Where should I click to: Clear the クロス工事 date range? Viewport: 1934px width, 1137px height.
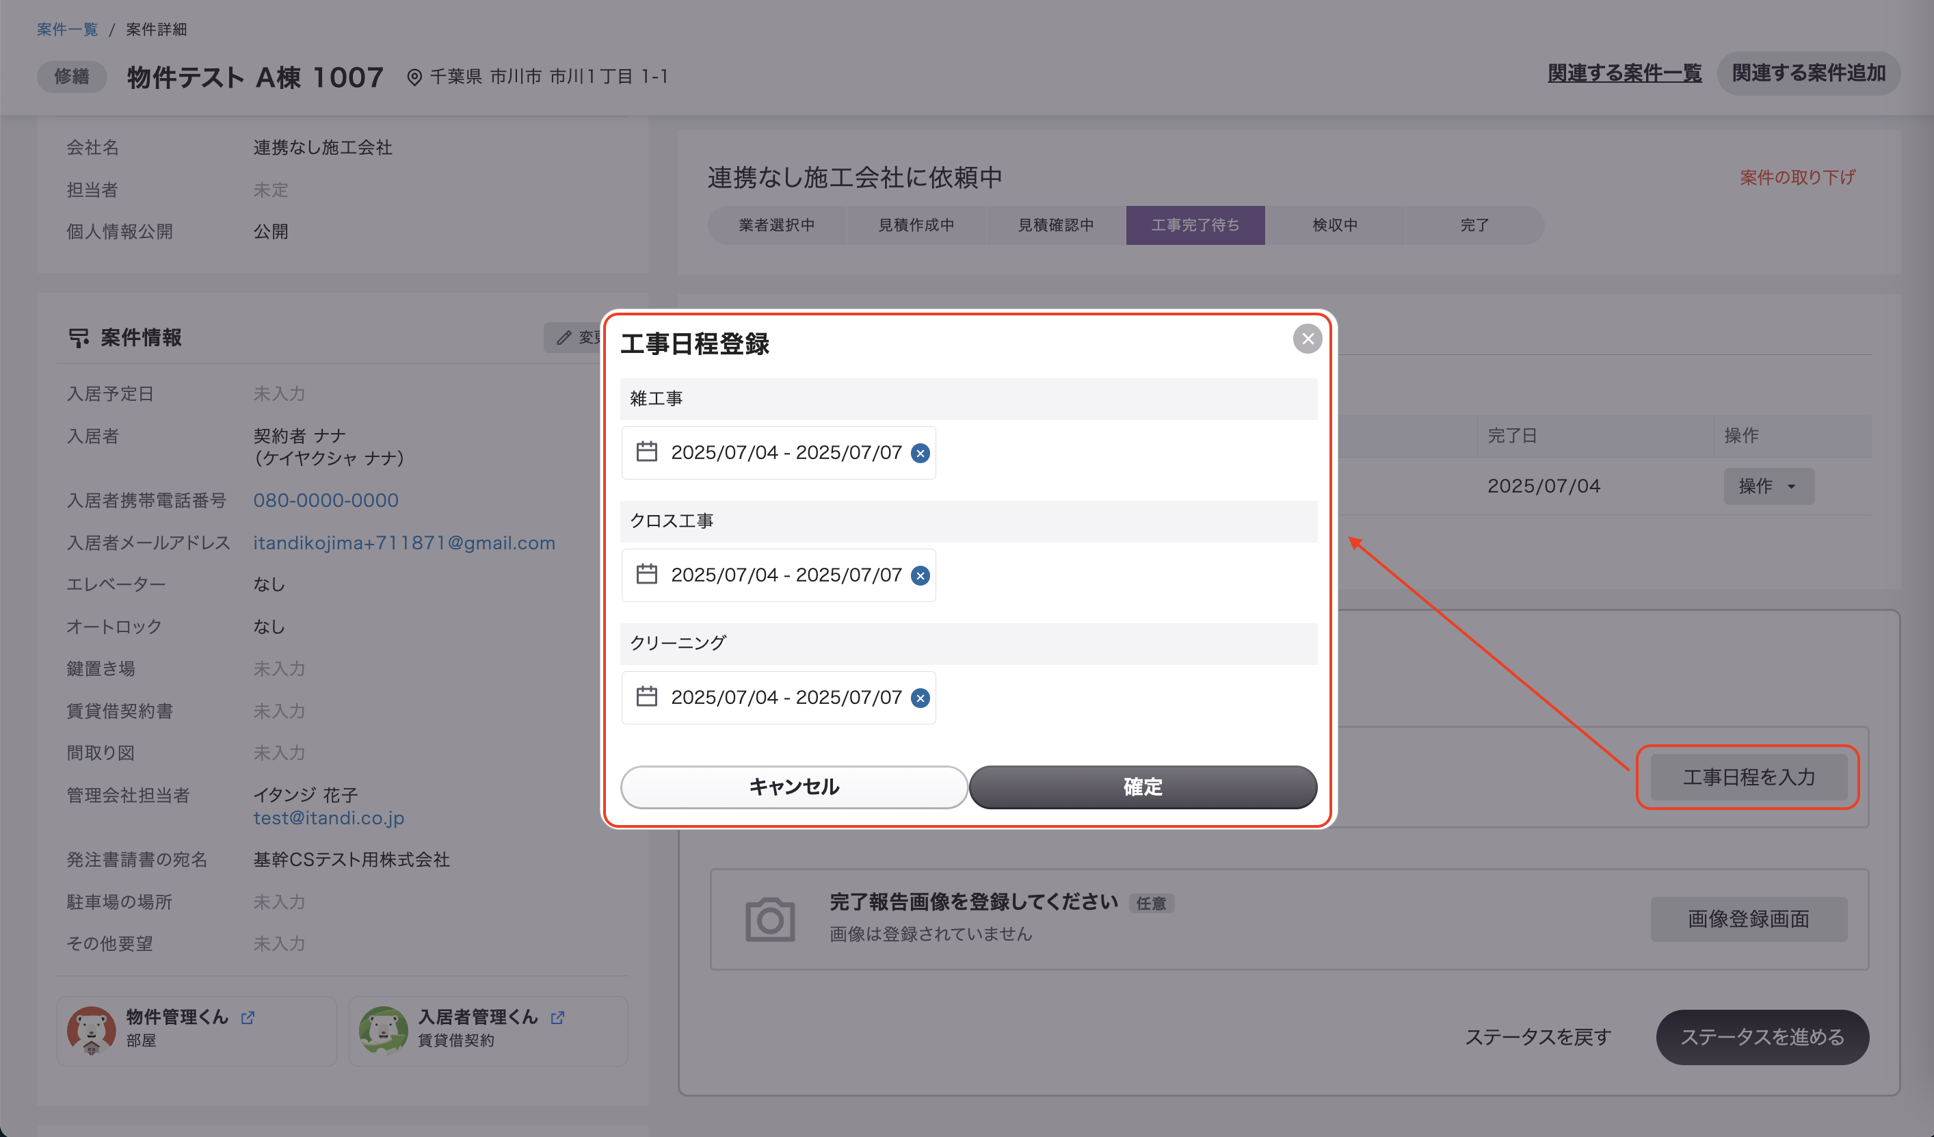pyautogui.click(x=920, y=576)
